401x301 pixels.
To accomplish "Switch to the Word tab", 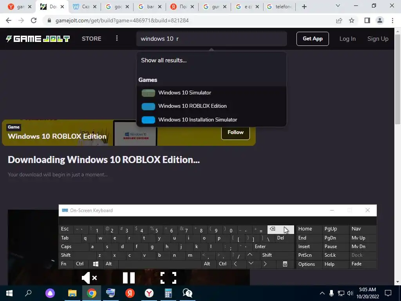I will (x=85, y=7).
